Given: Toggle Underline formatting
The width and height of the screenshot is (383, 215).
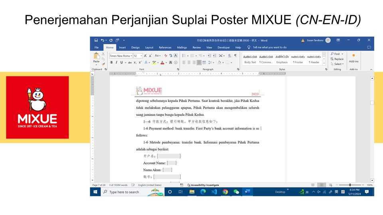Looking at the screenshot, I should (x=121, y=63).
